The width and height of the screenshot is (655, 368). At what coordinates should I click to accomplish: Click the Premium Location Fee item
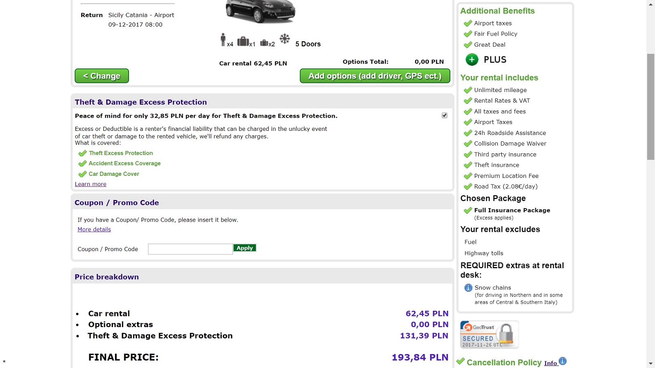coord(506,176)
